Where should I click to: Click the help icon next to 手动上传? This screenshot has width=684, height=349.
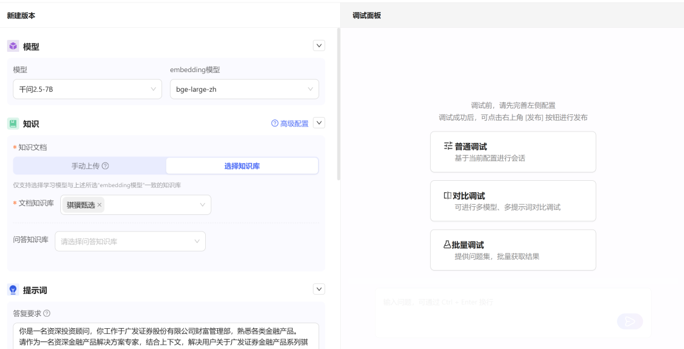[x=105, y=166]
